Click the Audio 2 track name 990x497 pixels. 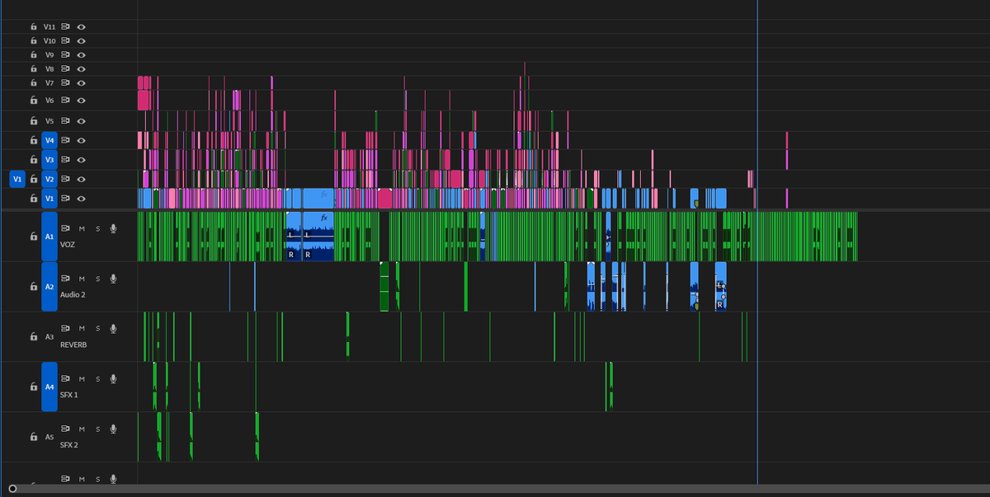73,295
